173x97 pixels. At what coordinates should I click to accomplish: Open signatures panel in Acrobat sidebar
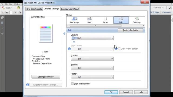[2, 34]
